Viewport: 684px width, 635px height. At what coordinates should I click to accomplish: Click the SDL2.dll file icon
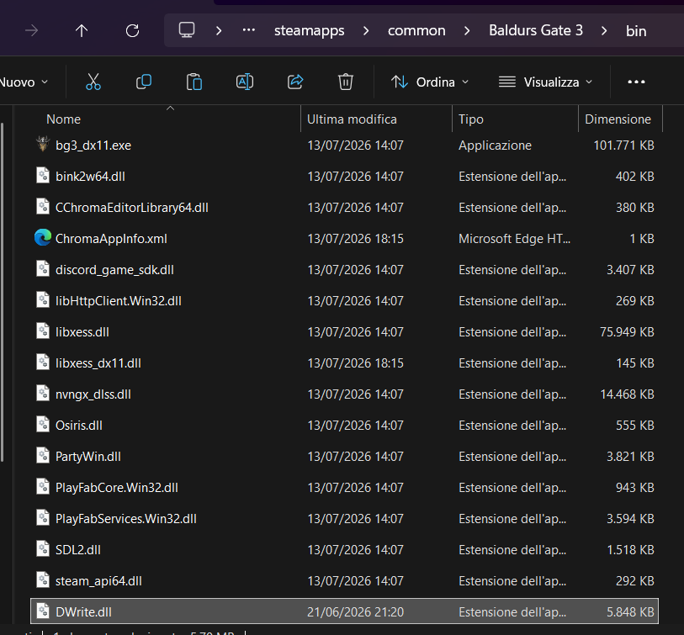[43, 548]
